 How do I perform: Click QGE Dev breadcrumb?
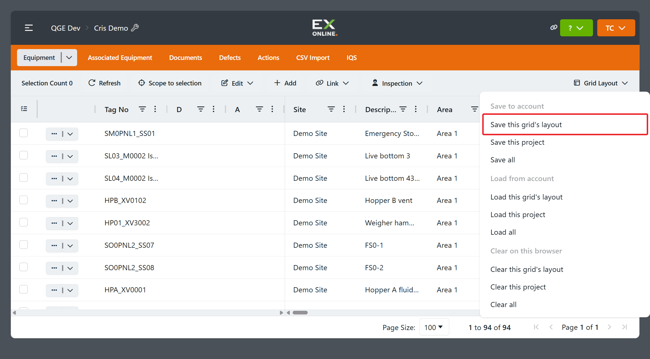66,28
